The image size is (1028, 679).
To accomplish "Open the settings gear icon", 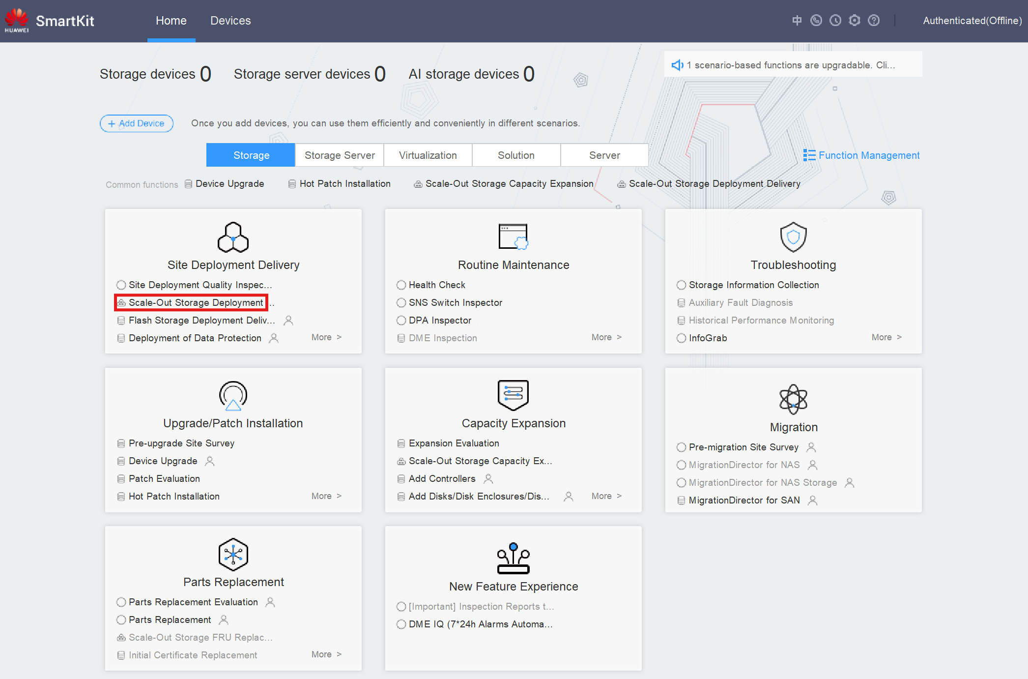I will 855,20.
